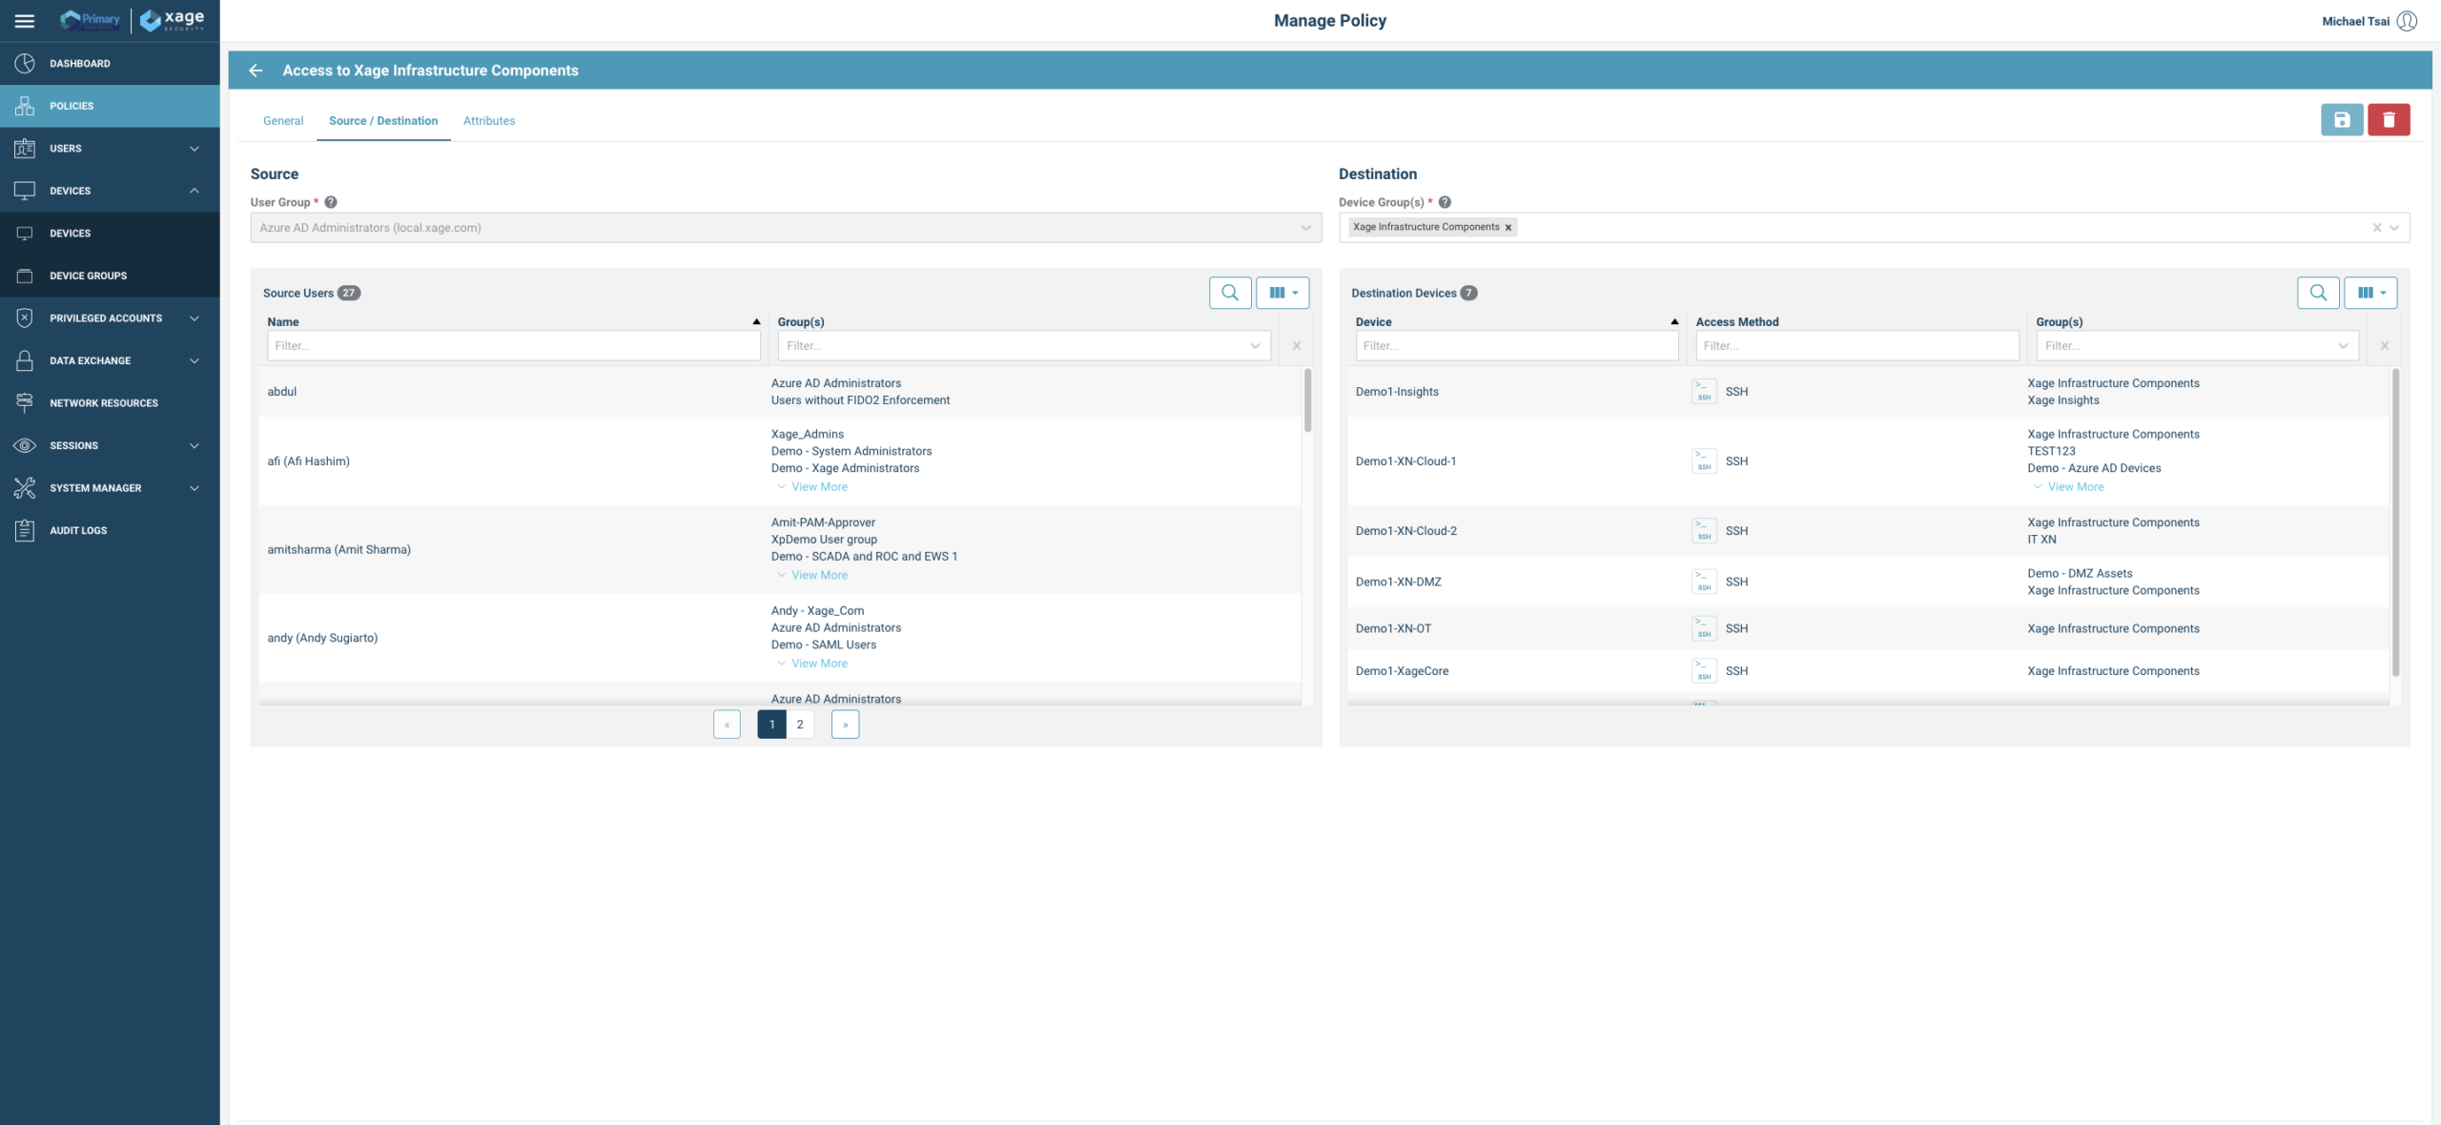The width and height of the screenshot is (2441, 1125).
Task: Remove the Xage Infrastructure Components tag
Action: click(1508, 228)
